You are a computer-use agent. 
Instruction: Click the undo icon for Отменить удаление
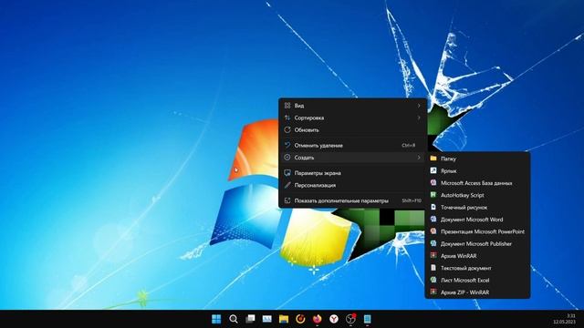coord(287,146)
